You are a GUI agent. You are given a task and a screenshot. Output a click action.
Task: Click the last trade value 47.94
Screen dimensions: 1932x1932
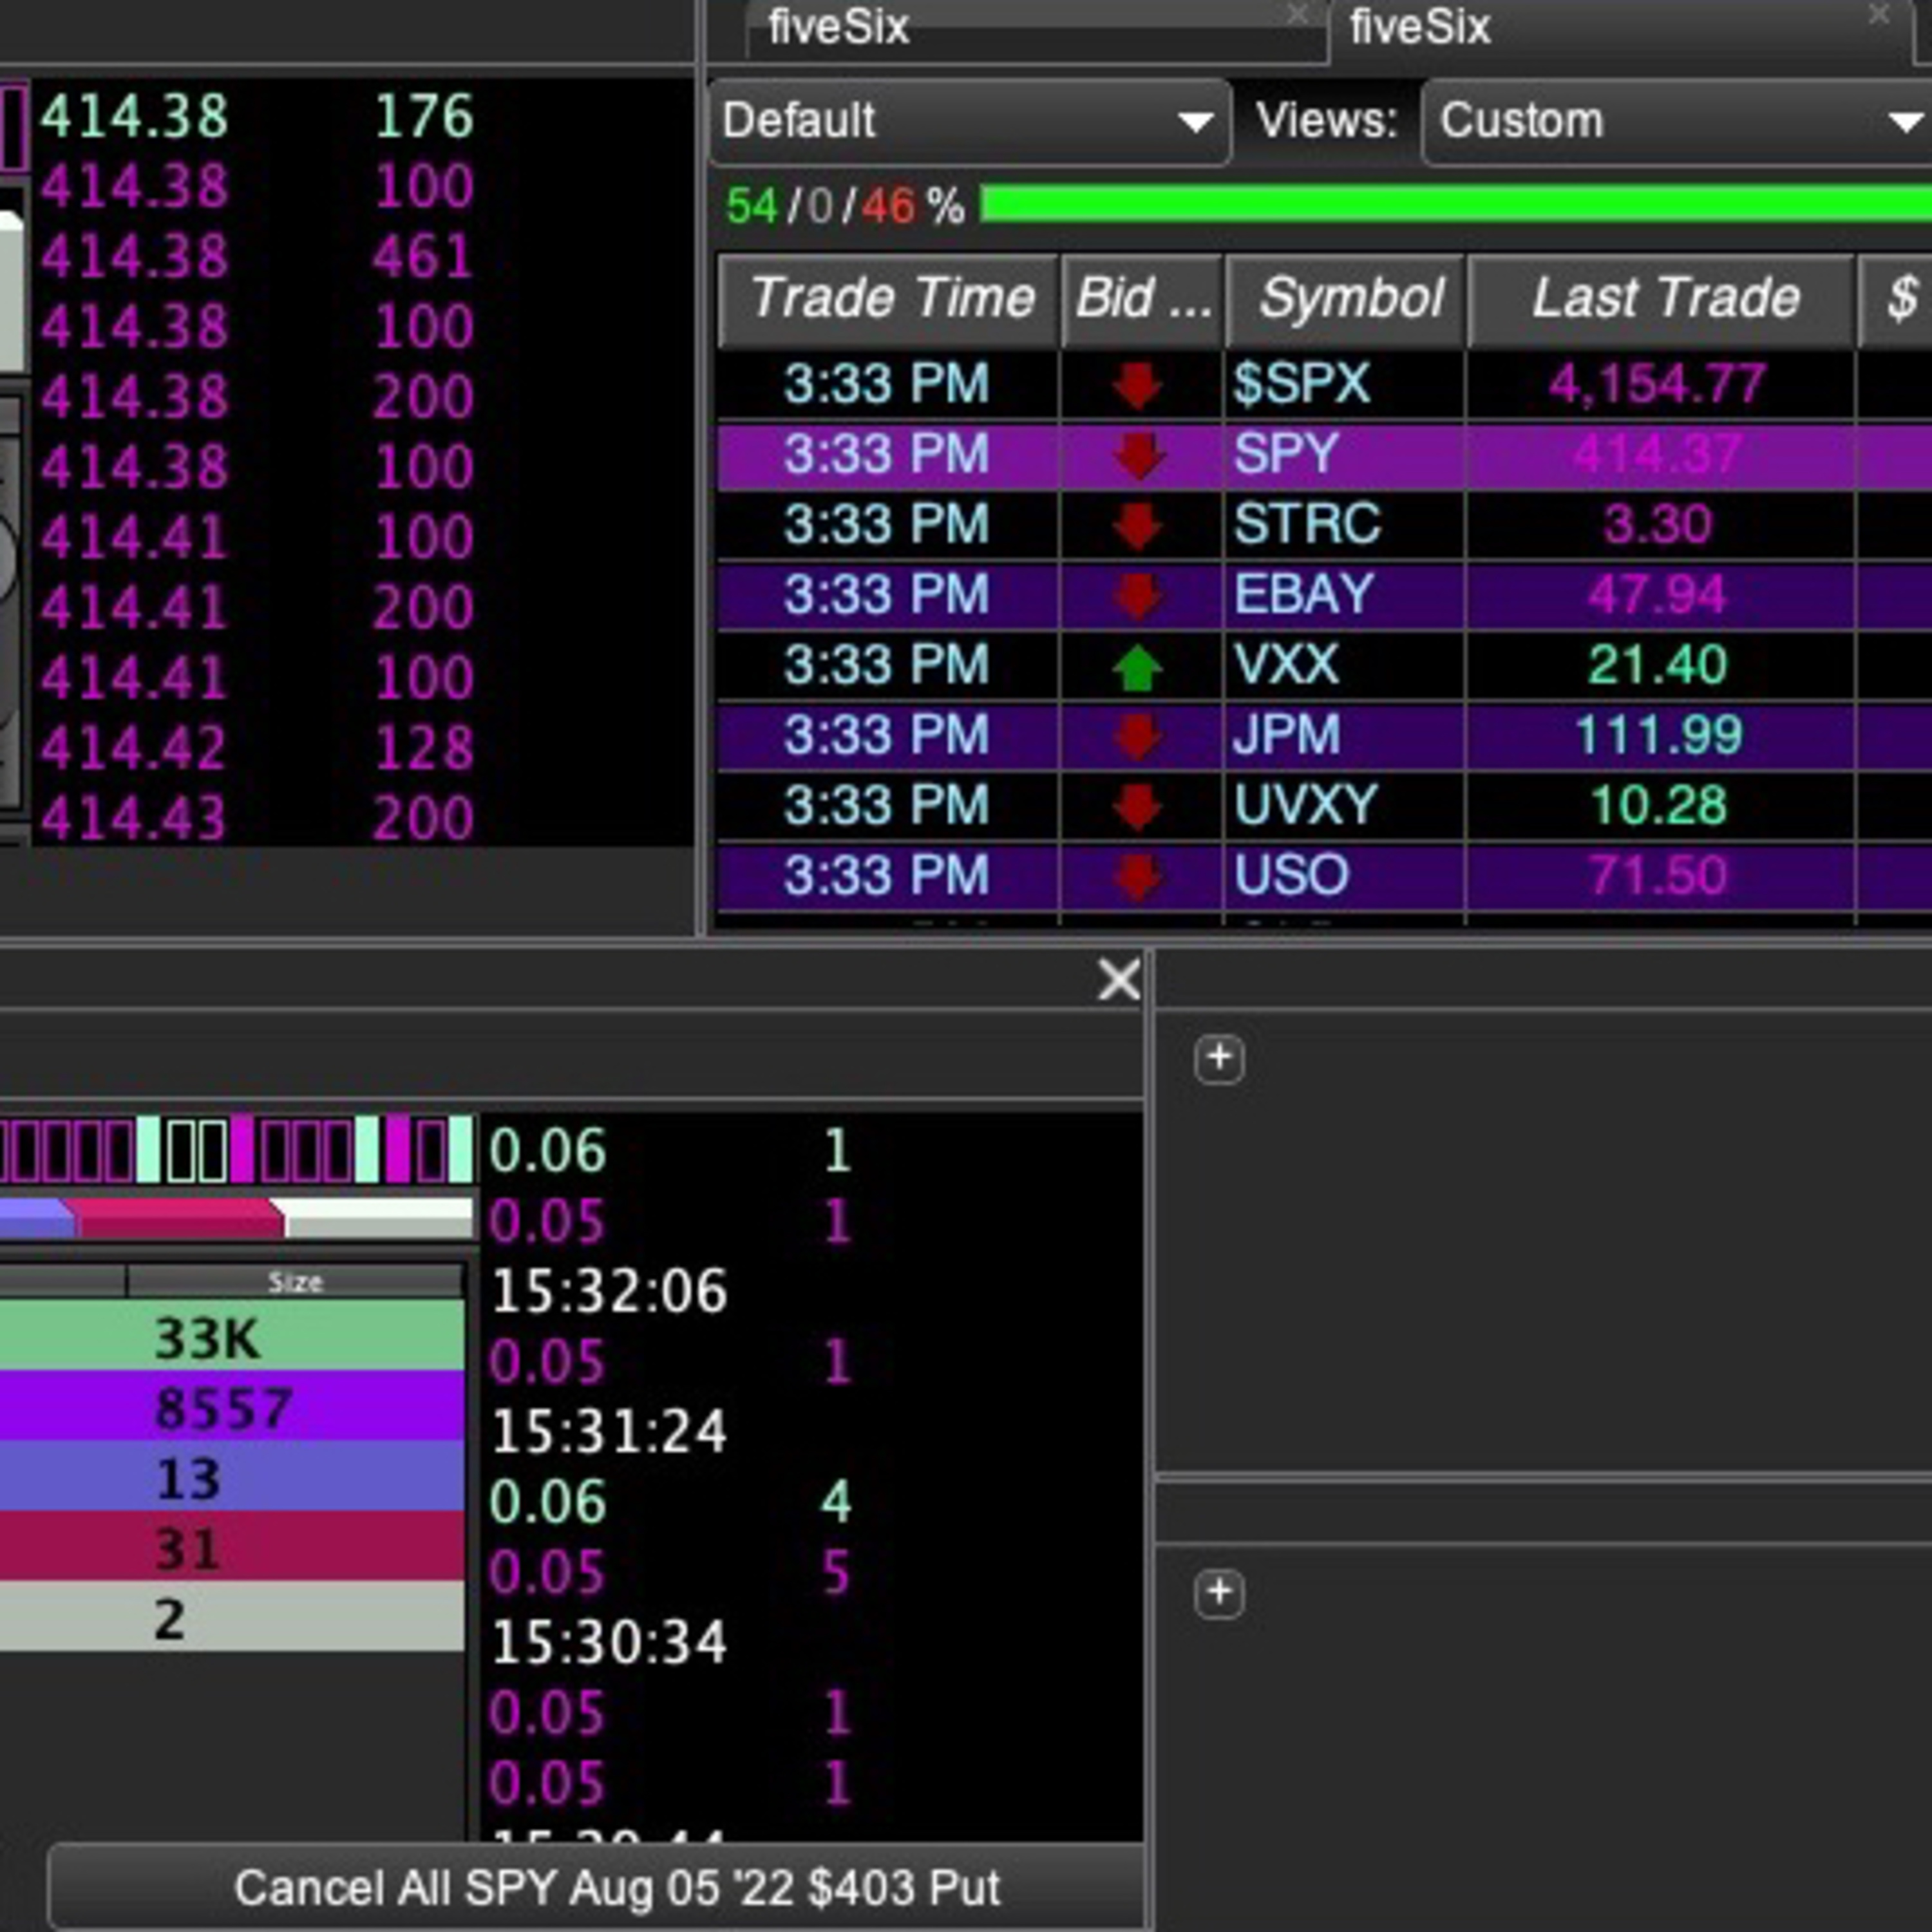1657,595
